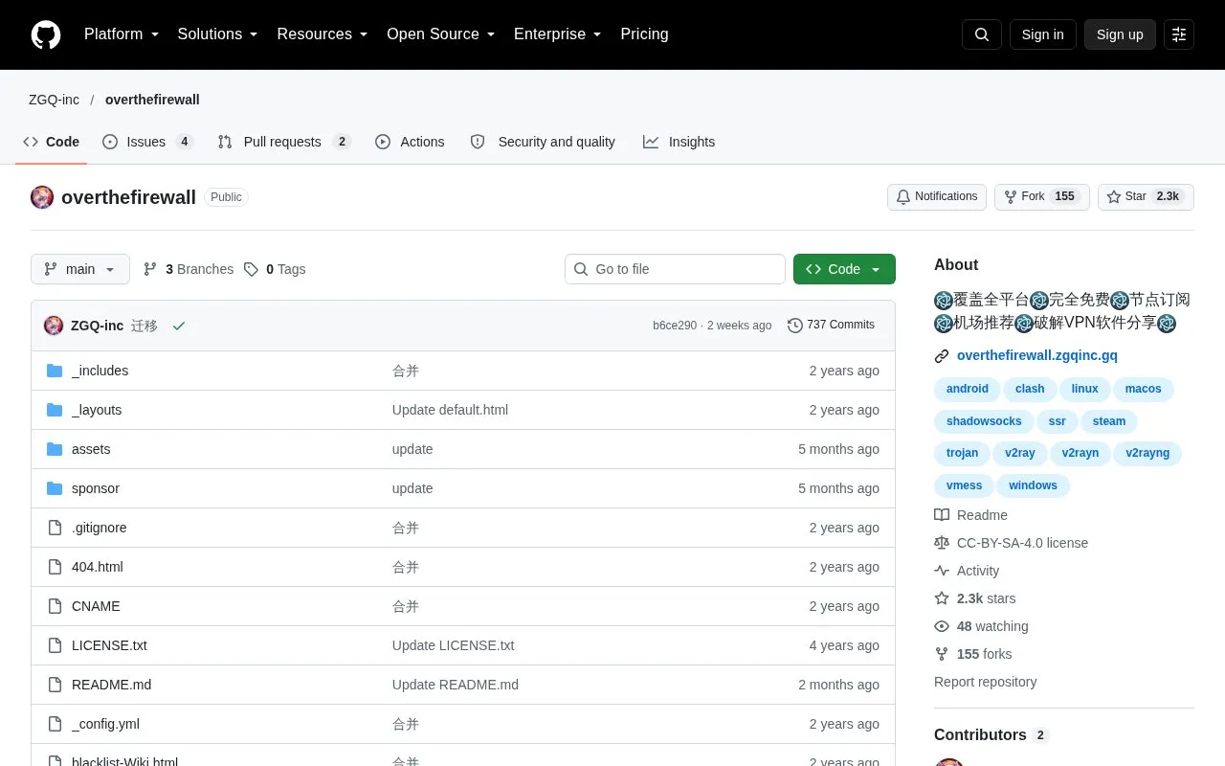Image resolution: width=1225 pixels, height=766 pixels.
Task: View the 3 Branches link
Action: (x=189, y=269)
